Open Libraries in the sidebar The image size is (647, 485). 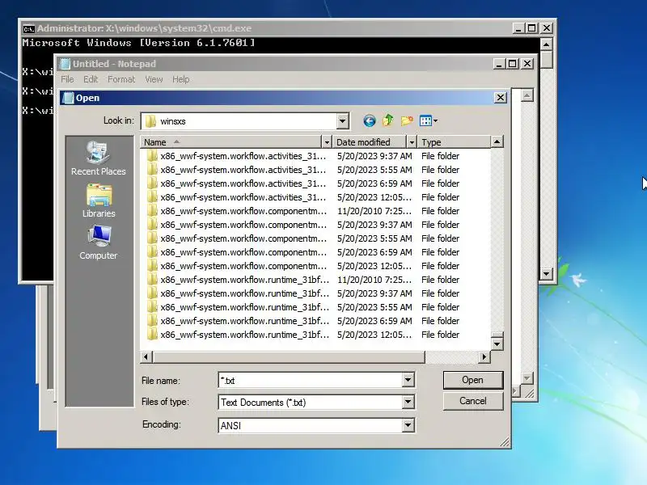point(99,200)
